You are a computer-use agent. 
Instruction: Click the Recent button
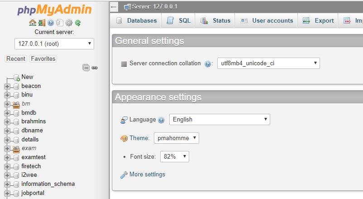click(x=16, y=58)
